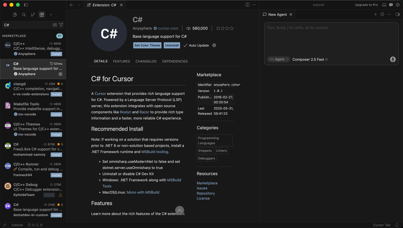Viewport: 403px width, 228px height.
Task: Click Upgrade to Pro
Action: [366, 4]
